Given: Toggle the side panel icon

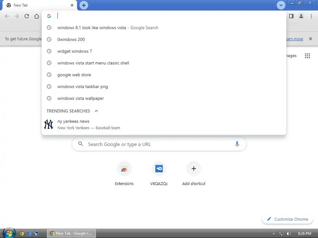Looking at the screenshot, I should tap(291, 16).
